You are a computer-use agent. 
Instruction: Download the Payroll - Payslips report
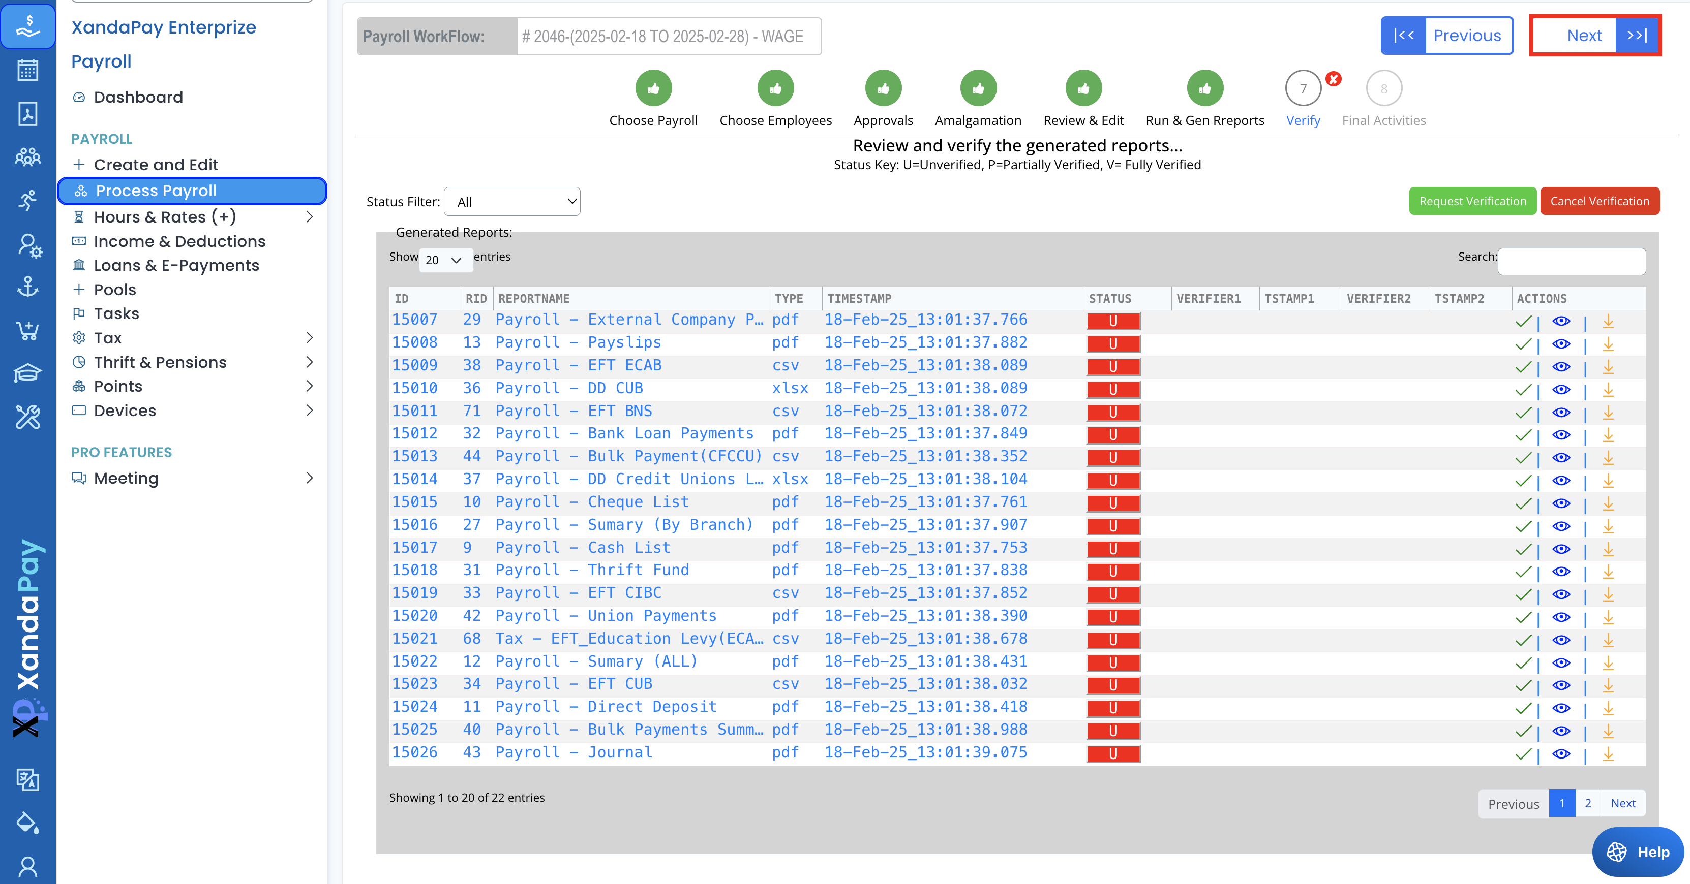[x=1608, y=343]
